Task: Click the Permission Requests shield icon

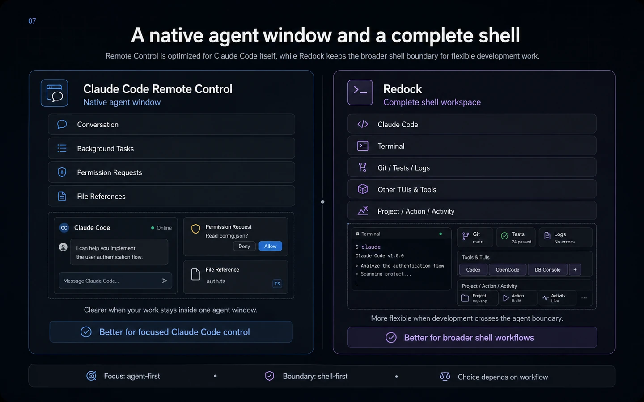Action: (x=62, y=172)
